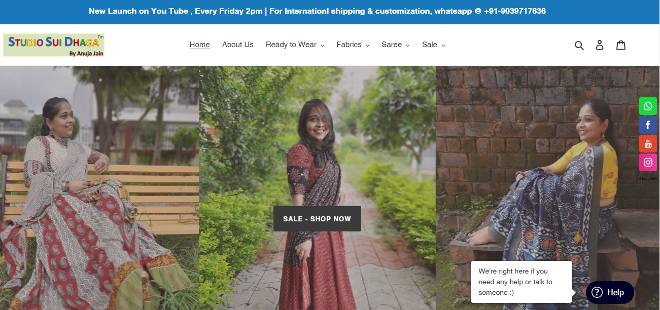Click the red YouTube sidebar icon
This screenshot has width=660, height=310.
click(x=648, y=144)
